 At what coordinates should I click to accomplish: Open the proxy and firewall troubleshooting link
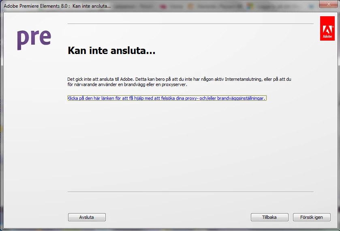point(167,98)
